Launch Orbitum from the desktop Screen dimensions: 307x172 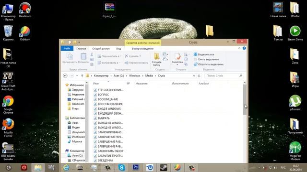(x=25, y=33)
